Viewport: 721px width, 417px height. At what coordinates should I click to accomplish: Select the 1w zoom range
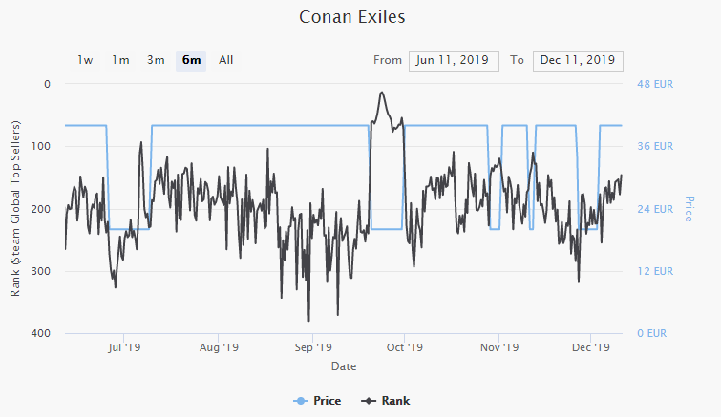(86, 60)
